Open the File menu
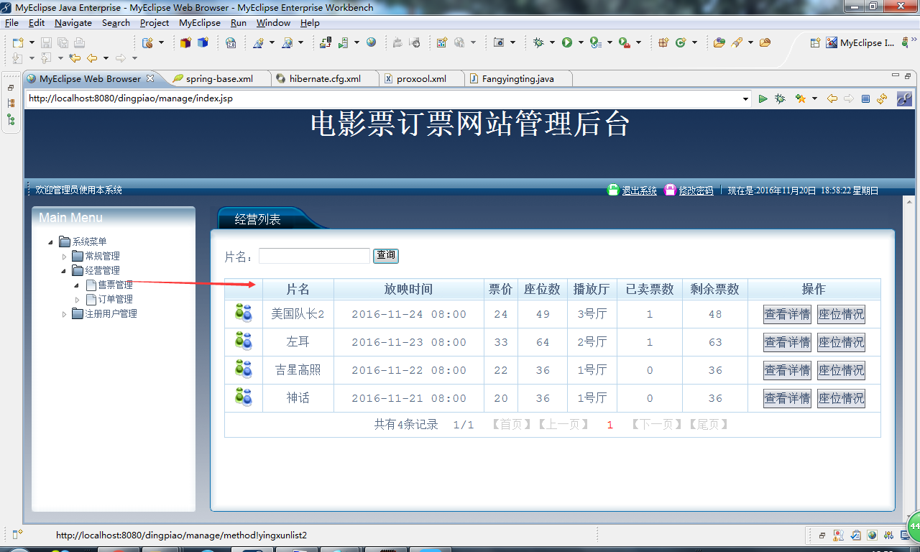The image size is (920, 552). click(11, 23)
